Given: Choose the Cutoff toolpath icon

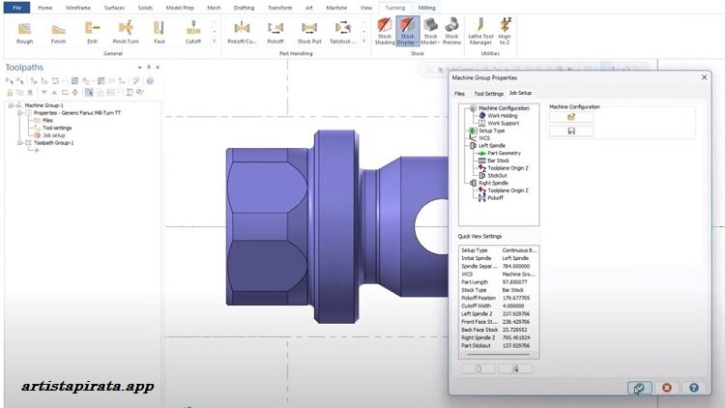Looking at the screenshot, I should 193,30.
